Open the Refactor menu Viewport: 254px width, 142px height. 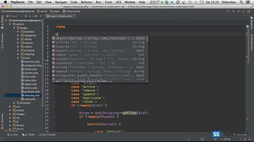87,2
